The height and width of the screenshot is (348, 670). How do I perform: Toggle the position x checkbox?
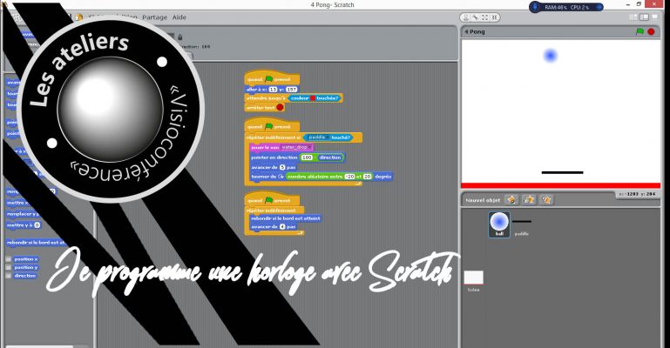(x=9, y=258)
